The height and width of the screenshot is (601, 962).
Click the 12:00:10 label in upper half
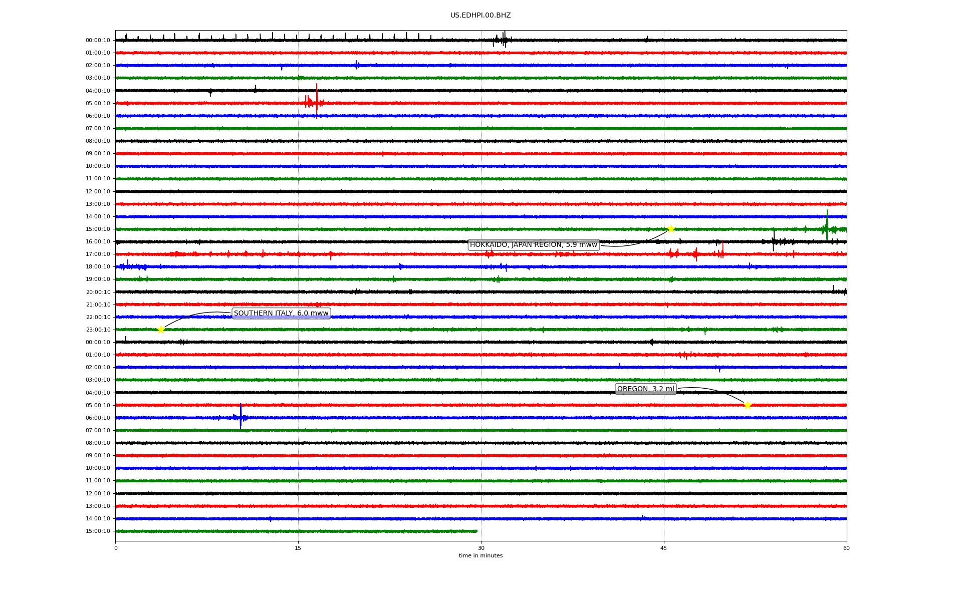point(98,191)
